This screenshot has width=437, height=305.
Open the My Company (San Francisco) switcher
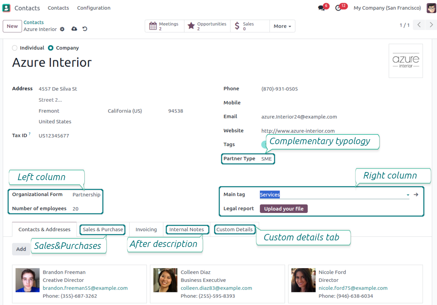pyautogui.click(x=387, y=8)
